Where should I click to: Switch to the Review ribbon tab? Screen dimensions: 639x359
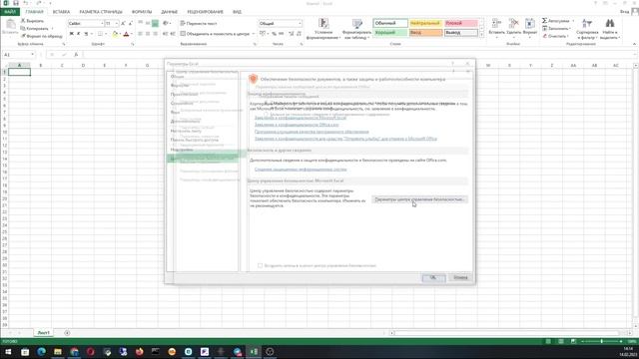pyautogui.click(x=205, y=12)
